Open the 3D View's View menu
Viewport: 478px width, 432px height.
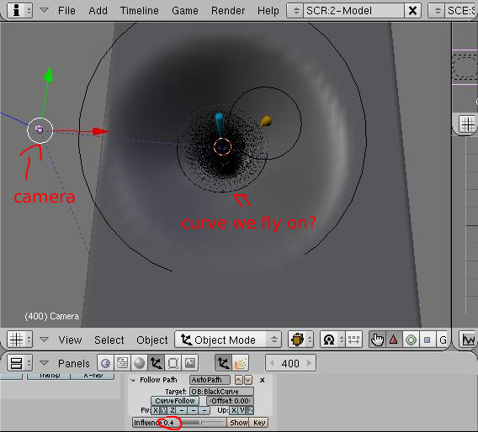pos(70,340)
